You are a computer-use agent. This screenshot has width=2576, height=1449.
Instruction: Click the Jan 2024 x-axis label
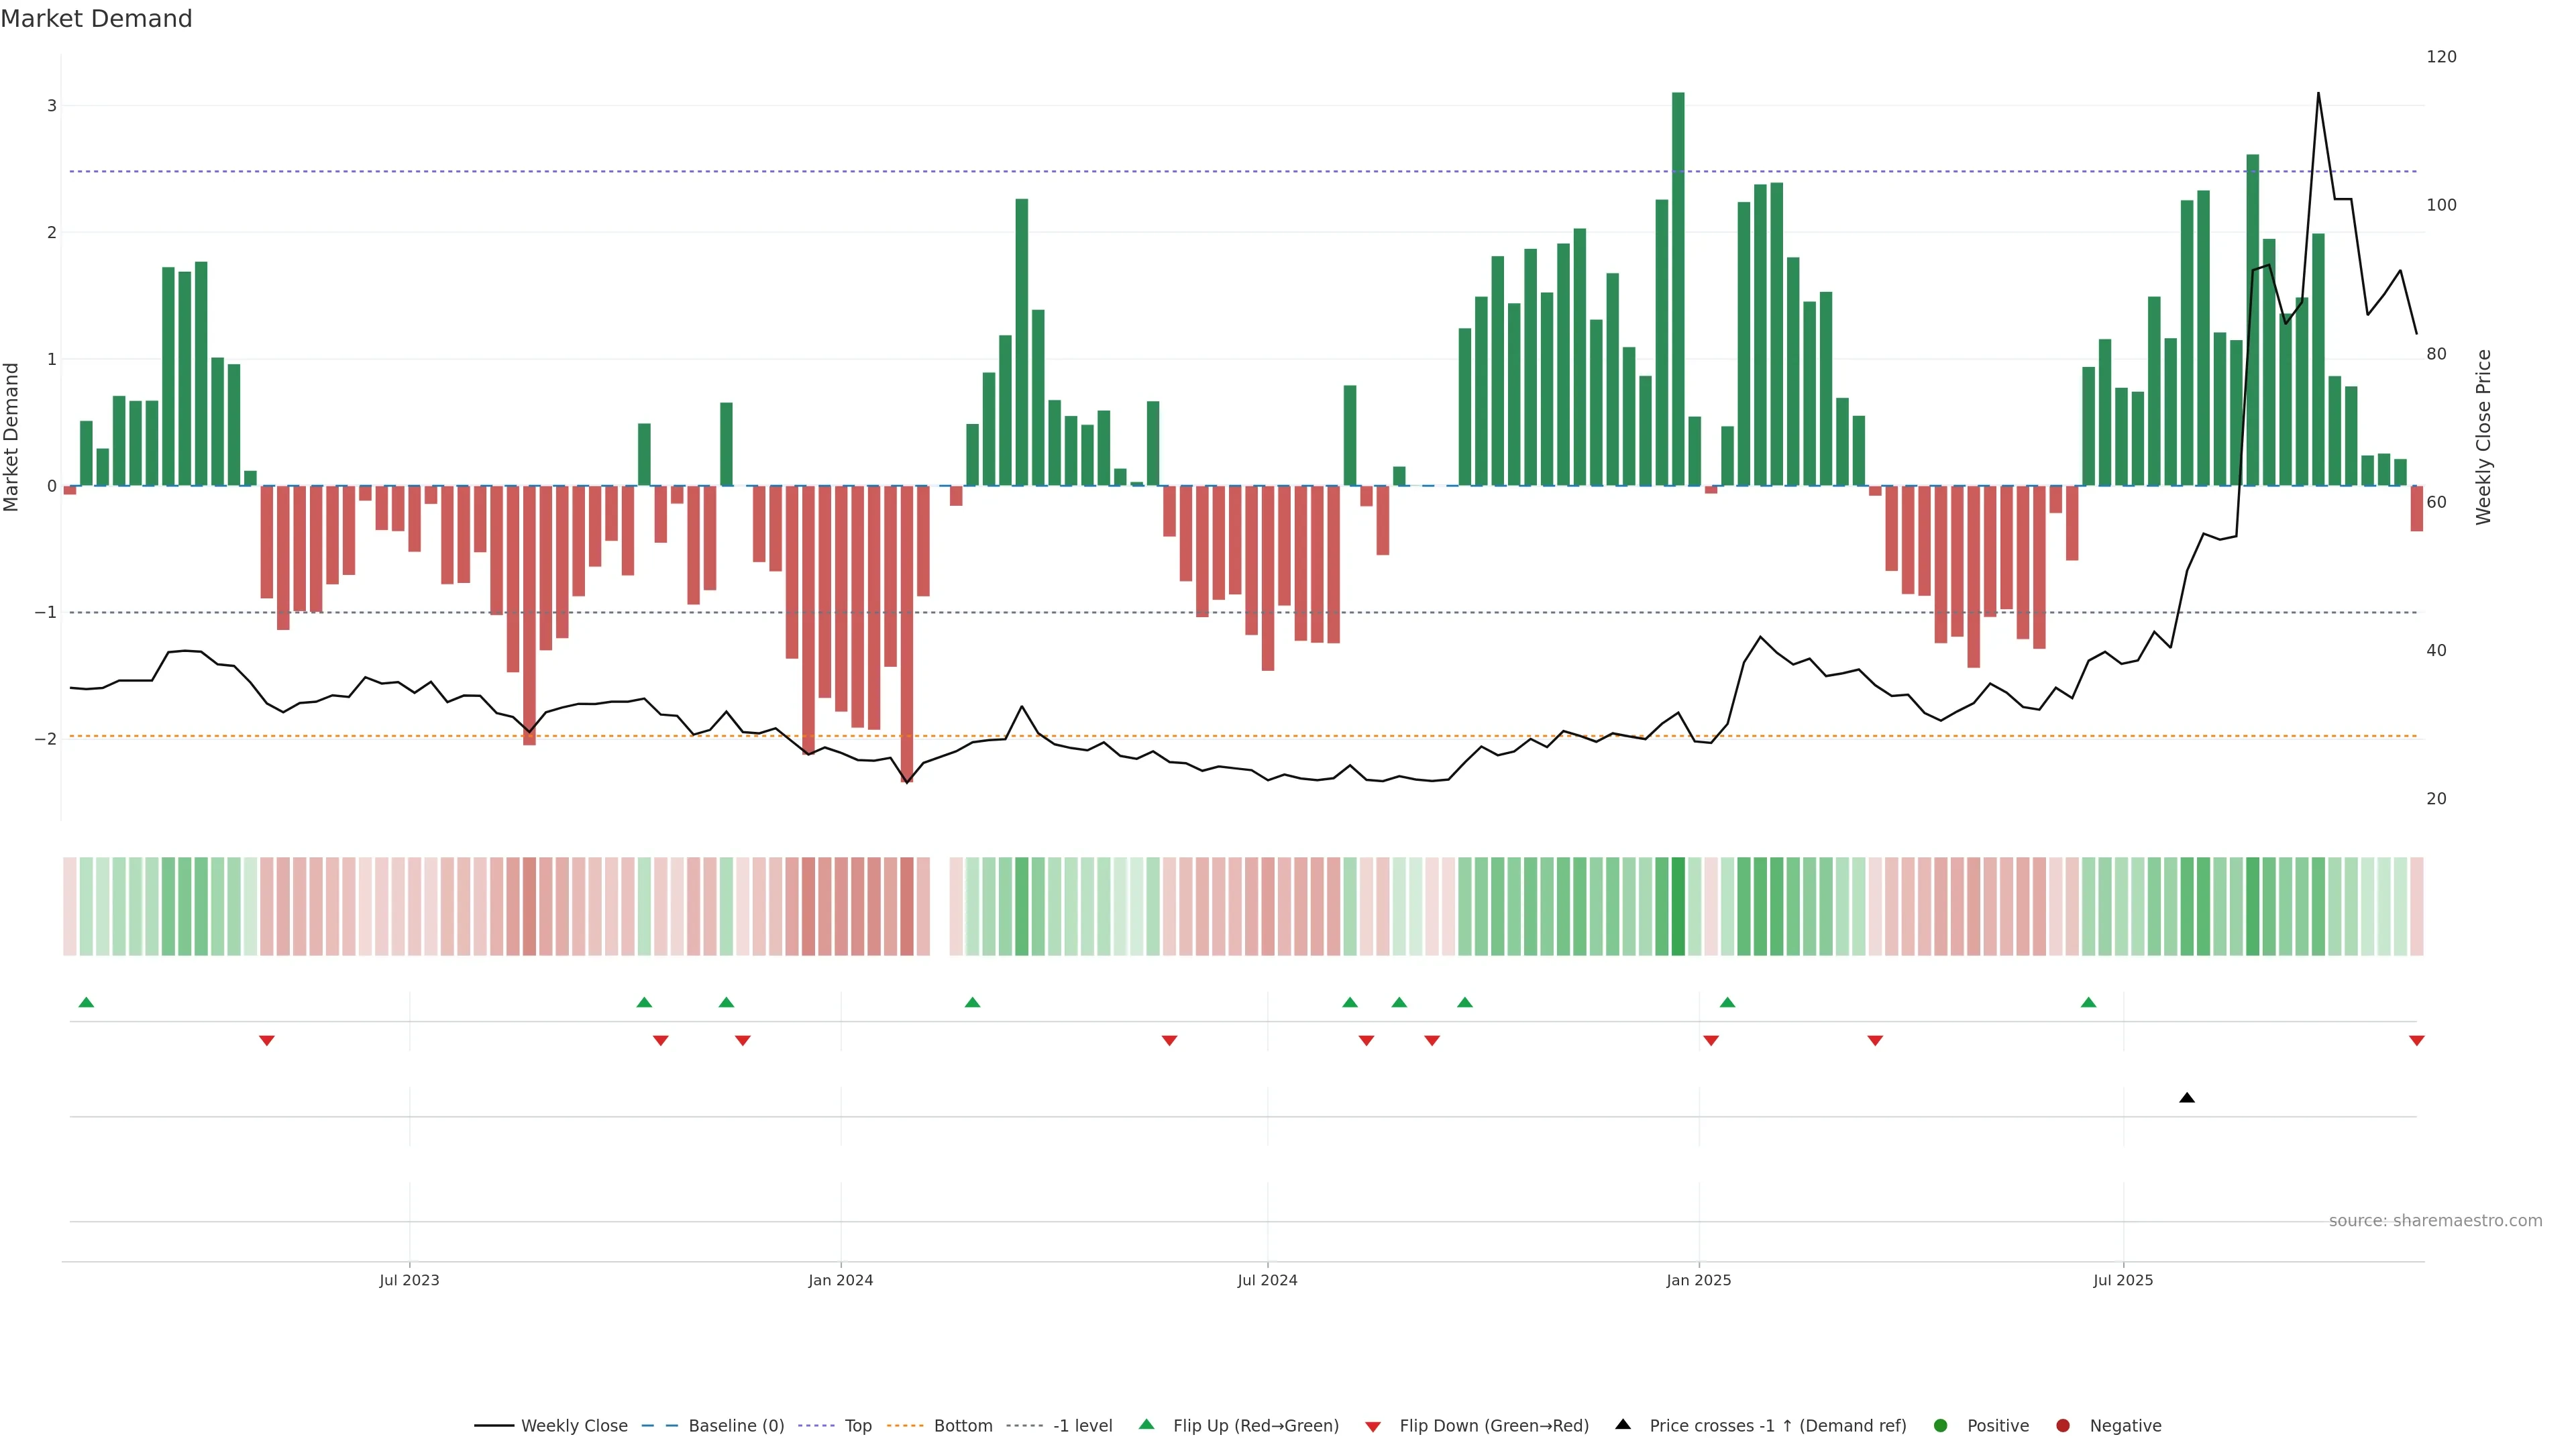tap(840, 1280)
